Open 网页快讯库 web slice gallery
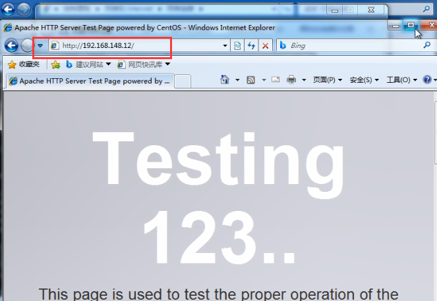437x301 pixels. point(141,64)
